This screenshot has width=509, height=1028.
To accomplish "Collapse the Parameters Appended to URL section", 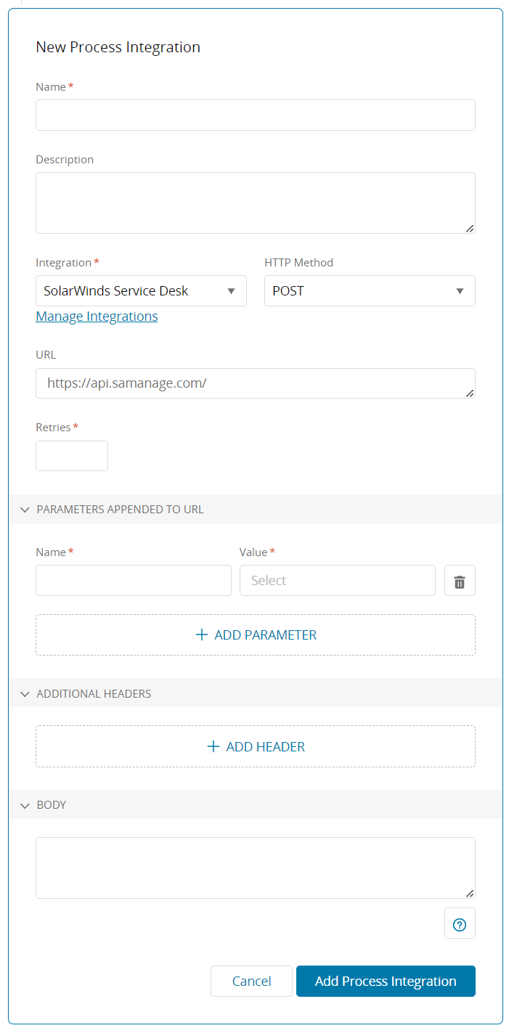I will coord(25,510).
